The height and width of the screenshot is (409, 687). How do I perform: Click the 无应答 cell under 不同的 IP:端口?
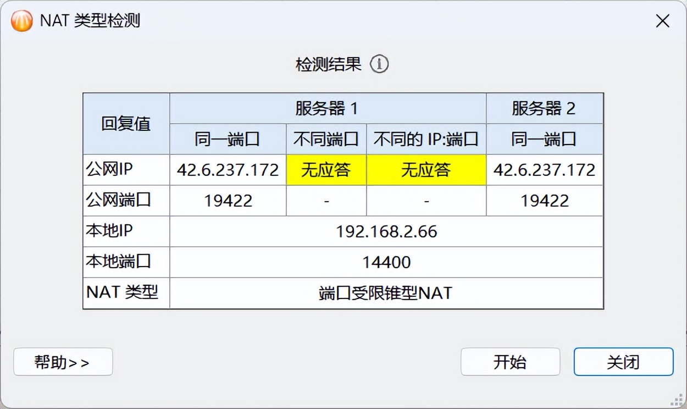click(426, 169)
